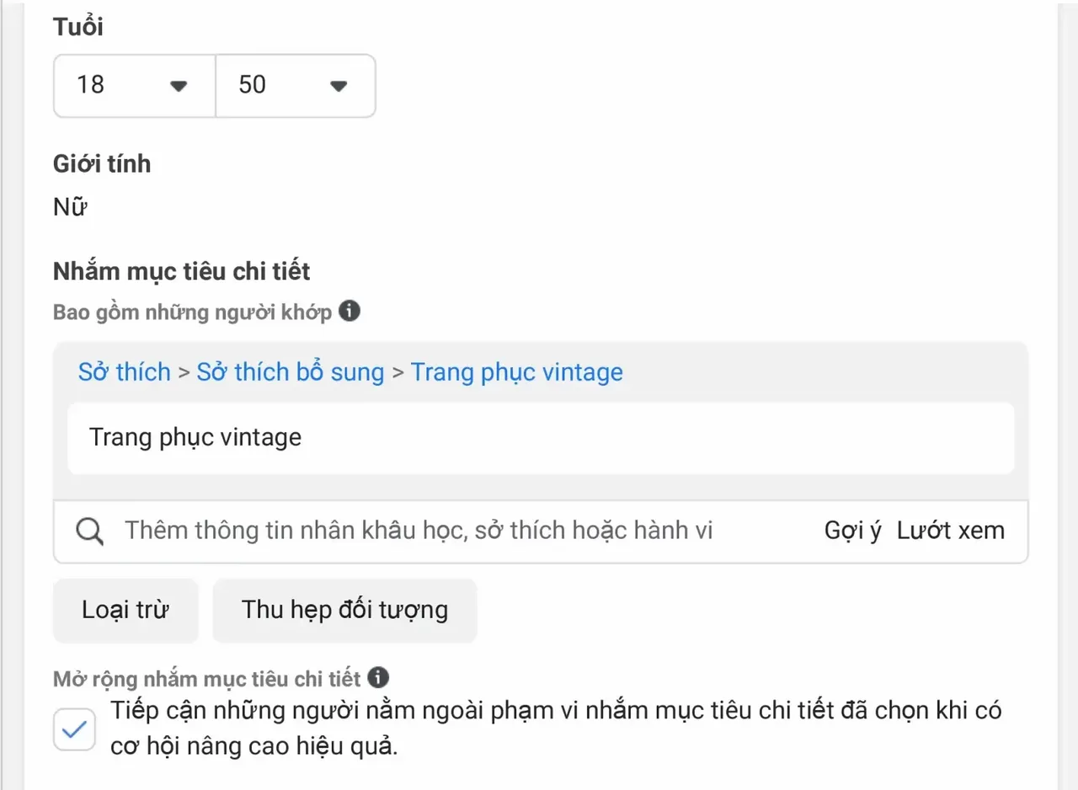The image size is (1078, 790).
Task: Click the Thu hẹp đối tượng button
Action: pos(345,610)
